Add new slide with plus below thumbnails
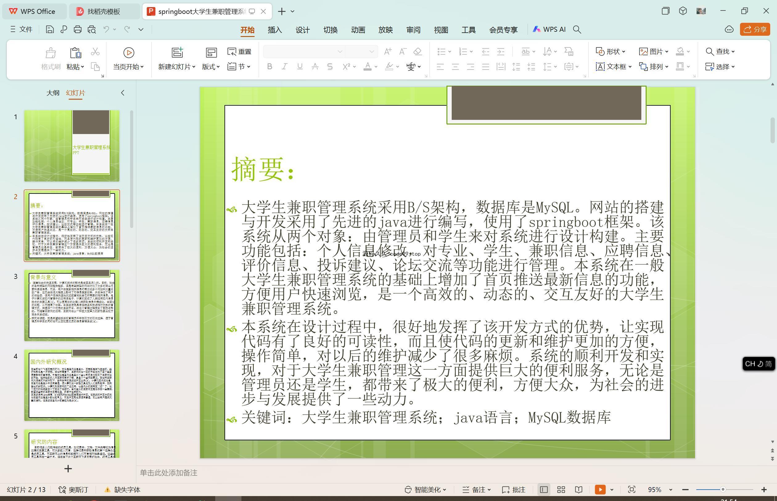Image resolution: width=777 pixels, height=501 pixels. point(68,469)
